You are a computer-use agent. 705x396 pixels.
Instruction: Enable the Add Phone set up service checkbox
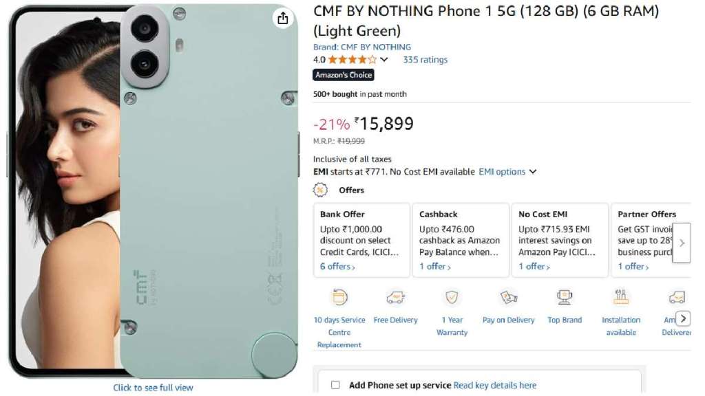click(335, 385)
